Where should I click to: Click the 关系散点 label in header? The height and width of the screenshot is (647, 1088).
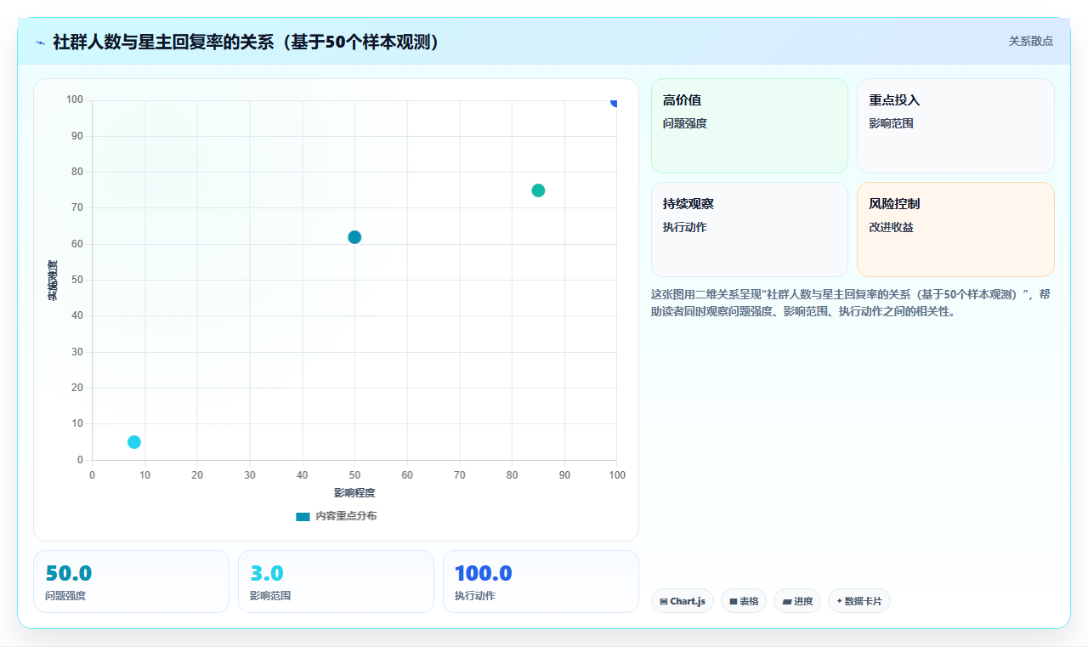1031,41
